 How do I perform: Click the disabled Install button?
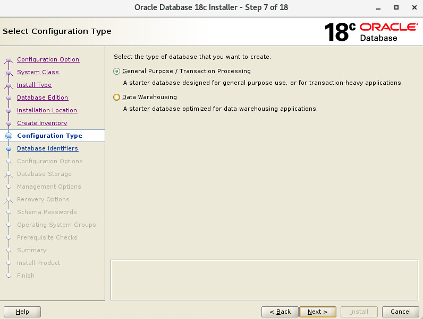[x=359, y=312]
